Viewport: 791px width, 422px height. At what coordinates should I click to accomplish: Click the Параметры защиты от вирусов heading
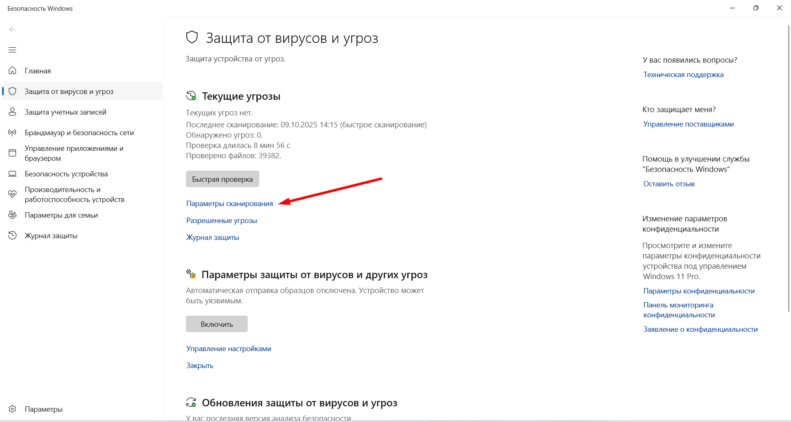click(315, 274)
